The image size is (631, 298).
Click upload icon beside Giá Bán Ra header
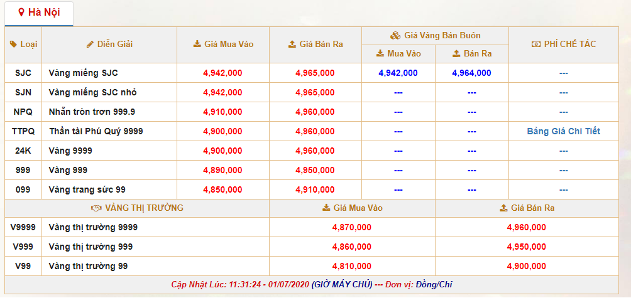coord(292,44)
